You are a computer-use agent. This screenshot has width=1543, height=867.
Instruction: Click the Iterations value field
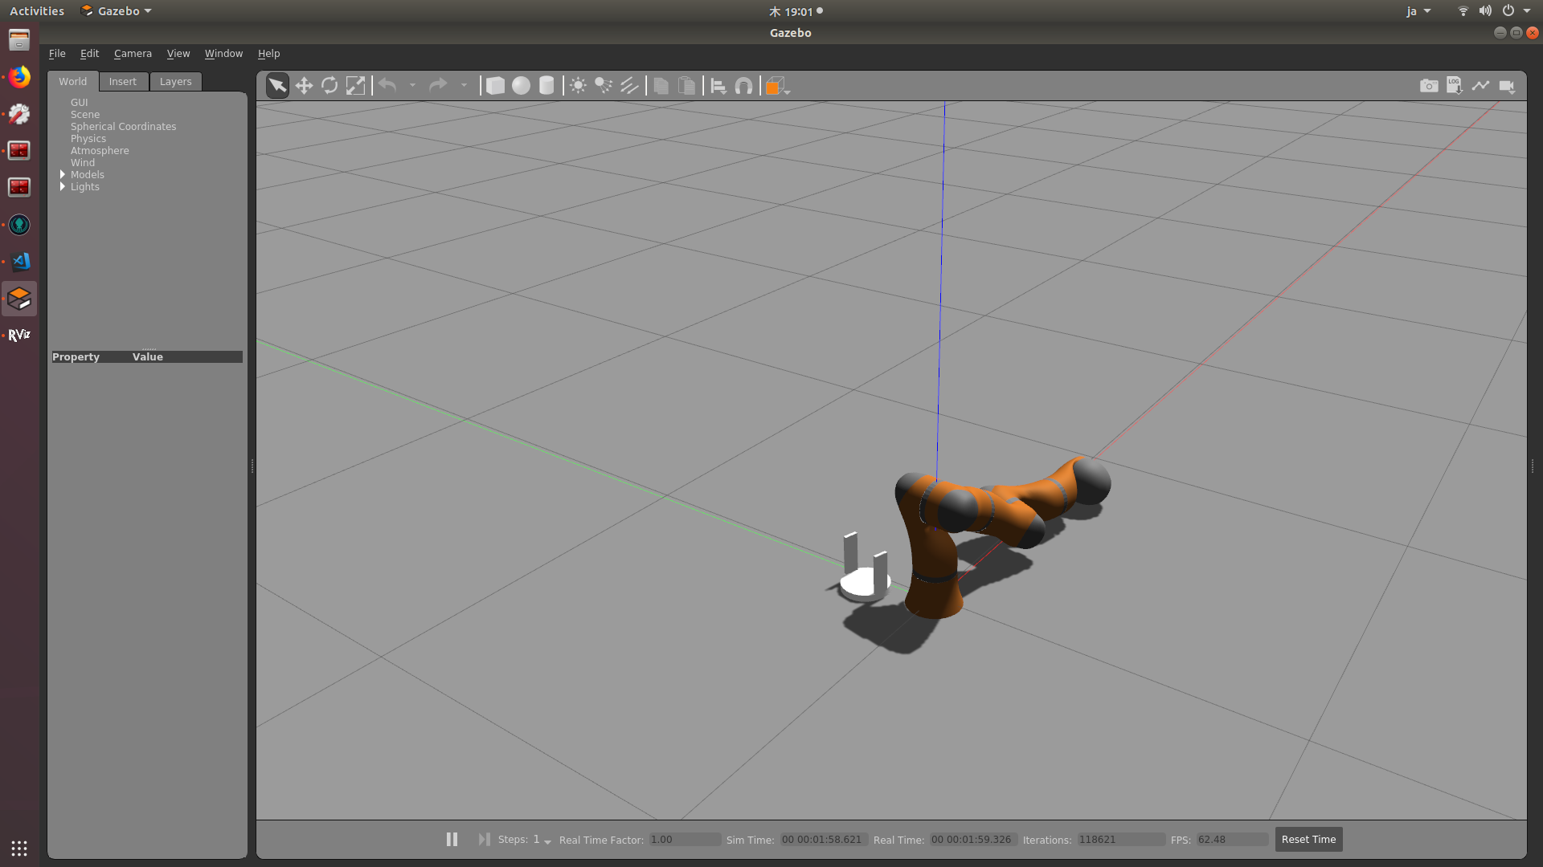(1120, 840)
